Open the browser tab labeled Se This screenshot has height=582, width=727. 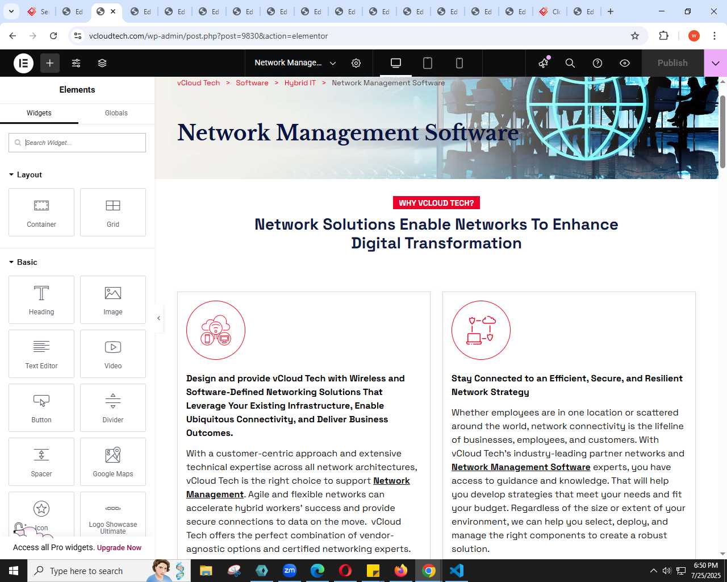click(x=39, y=11)
